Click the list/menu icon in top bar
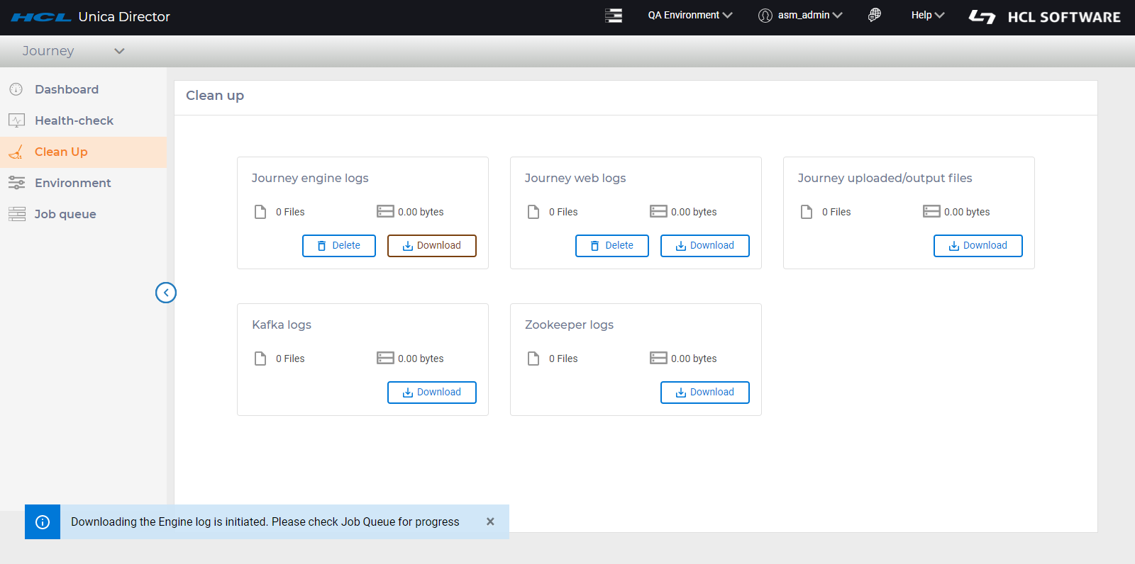 point(614,16)
